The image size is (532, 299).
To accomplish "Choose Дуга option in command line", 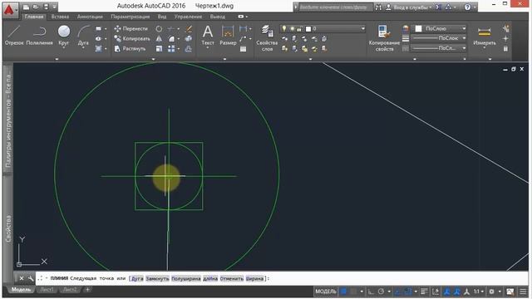I will [137, 279].
